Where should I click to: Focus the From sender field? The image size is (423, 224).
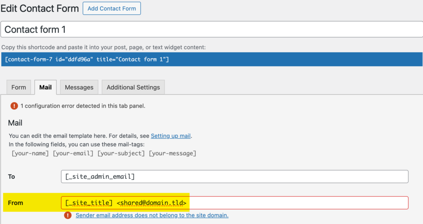[235, 203]
